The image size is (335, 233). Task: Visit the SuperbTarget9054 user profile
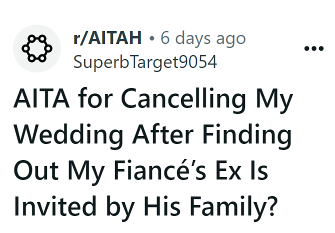(x=145, y=62)
